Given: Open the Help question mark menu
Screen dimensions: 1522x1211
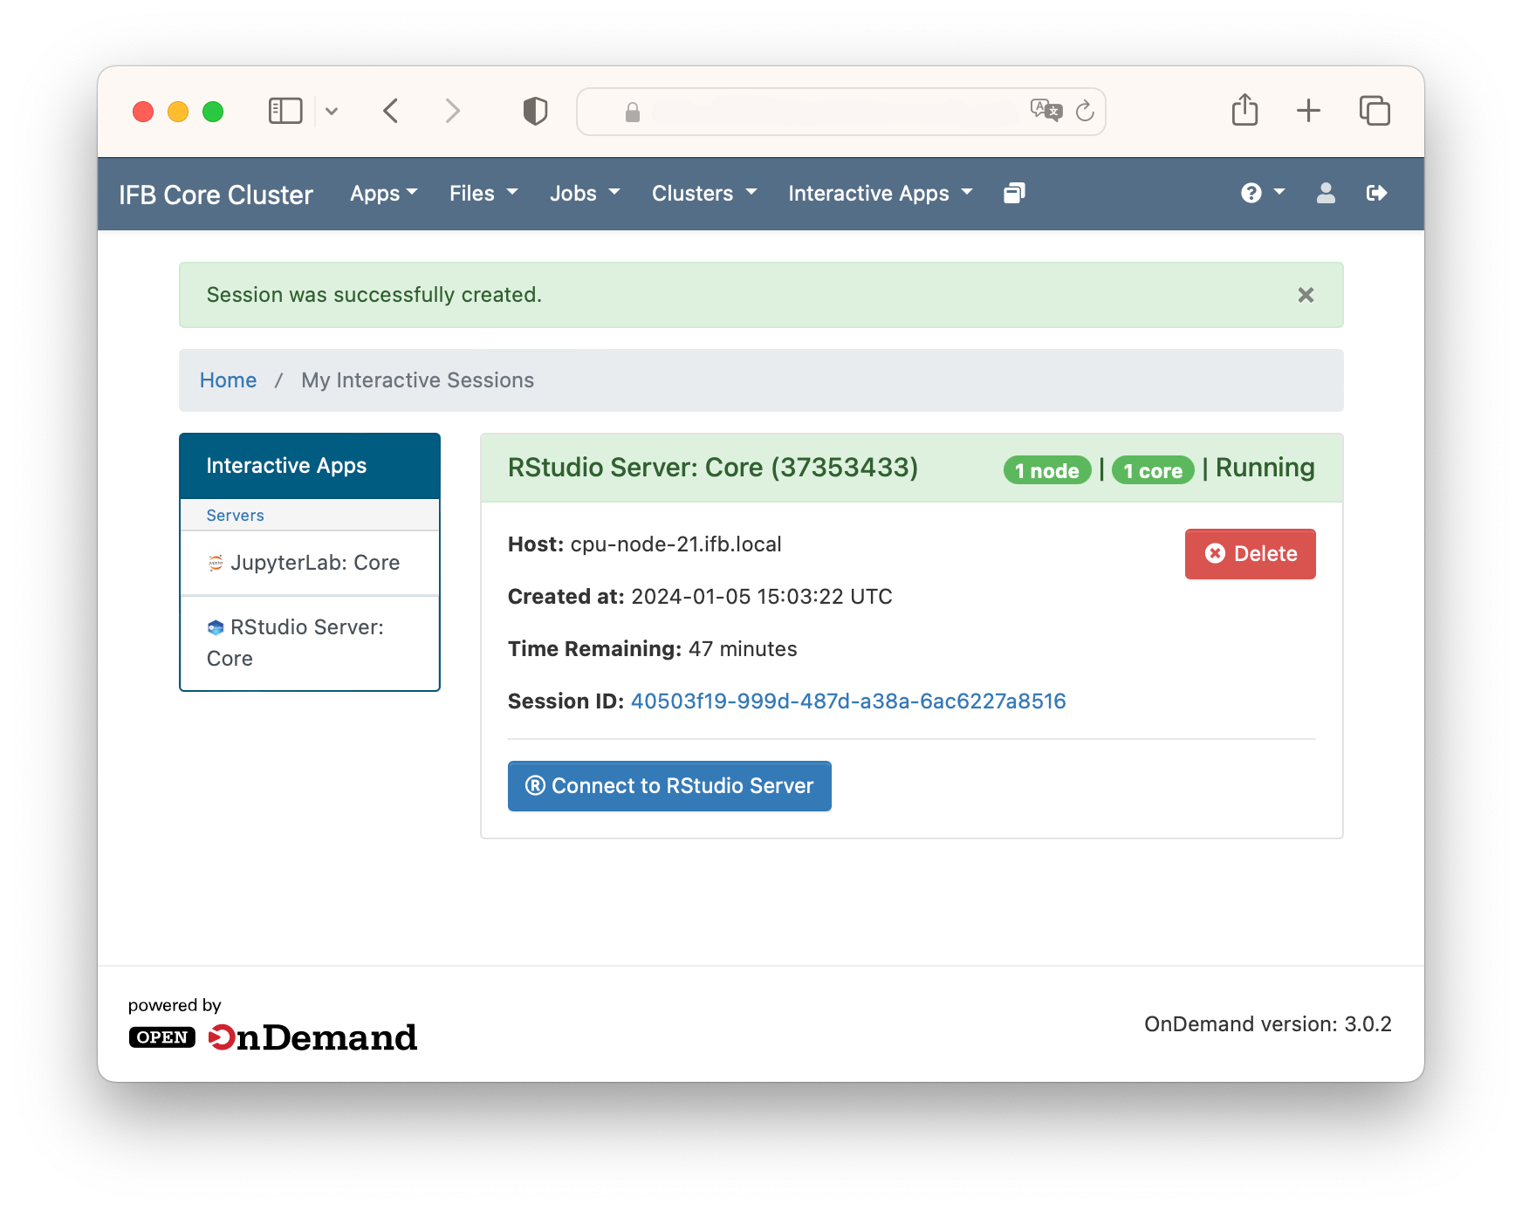Looking at the screenshot, I should (x=1262, y=193).
